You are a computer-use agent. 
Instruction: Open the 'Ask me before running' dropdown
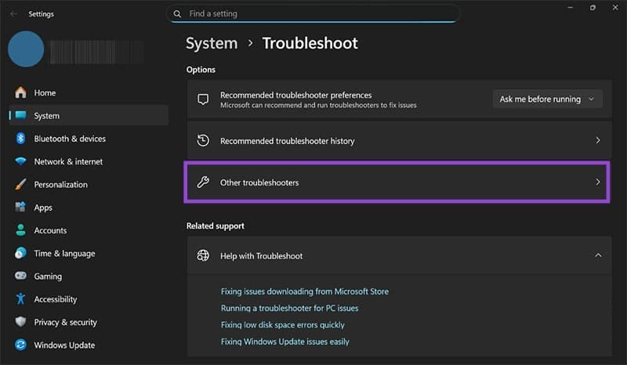click(x=547, y=99)
